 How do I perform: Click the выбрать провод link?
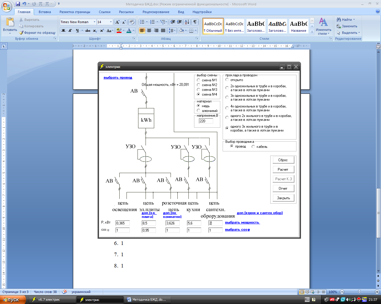[x=118, y=78]
